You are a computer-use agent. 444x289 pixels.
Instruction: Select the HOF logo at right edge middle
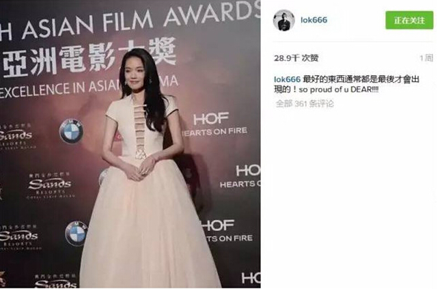pyautogui.click(x=240, y=176)
